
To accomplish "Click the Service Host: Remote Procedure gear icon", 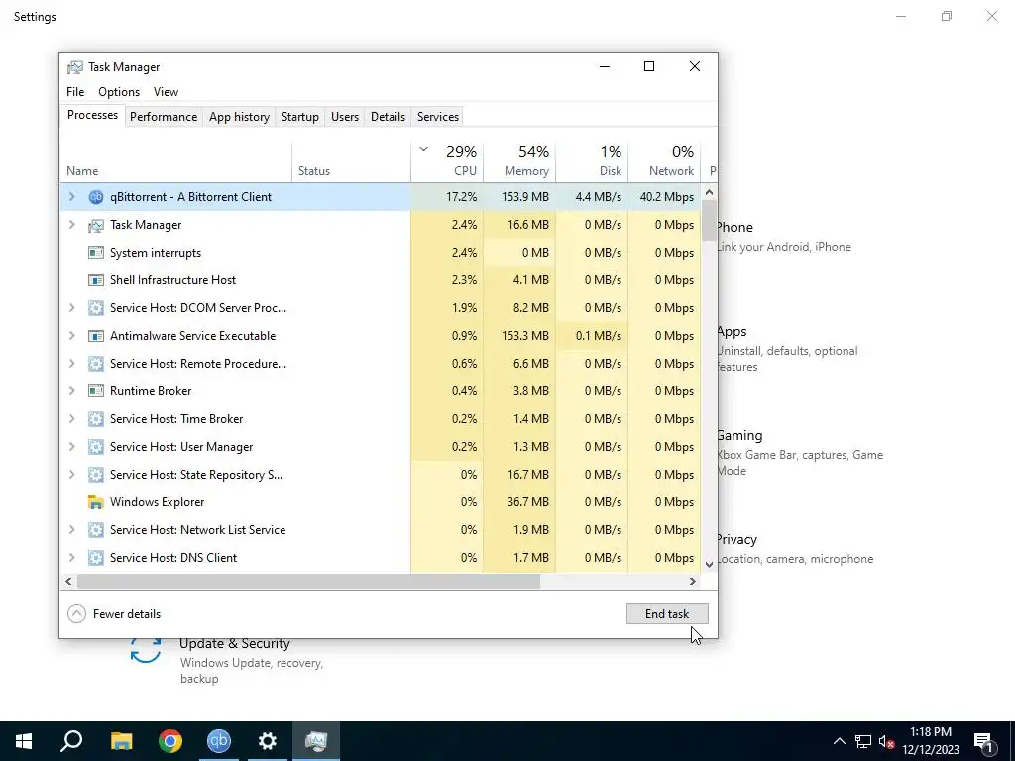I will point(96,364).
